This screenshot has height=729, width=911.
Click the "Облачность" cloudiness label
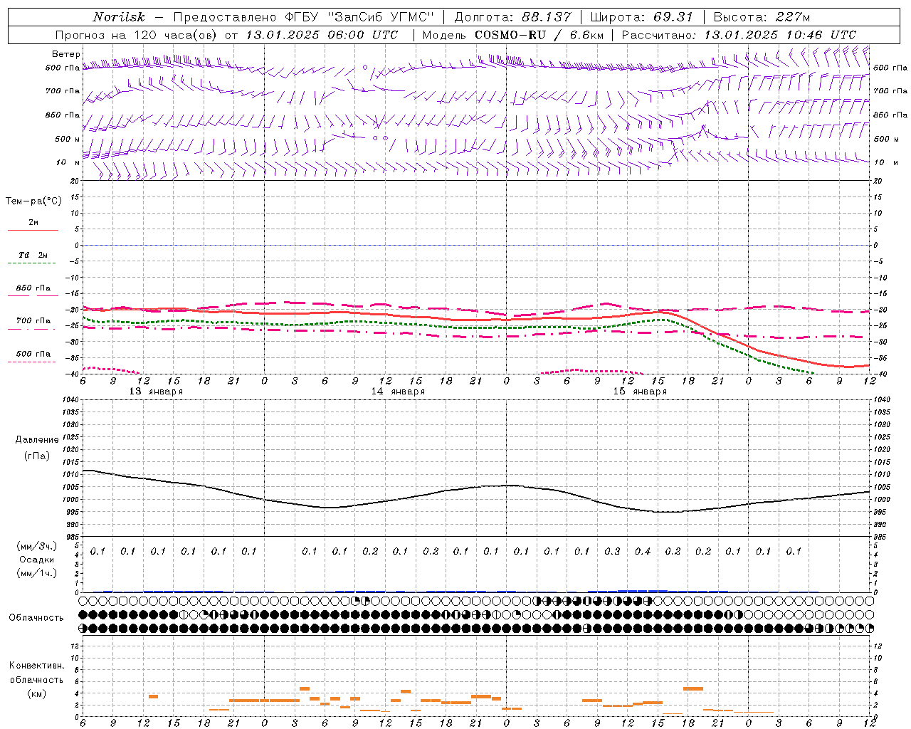36,618
